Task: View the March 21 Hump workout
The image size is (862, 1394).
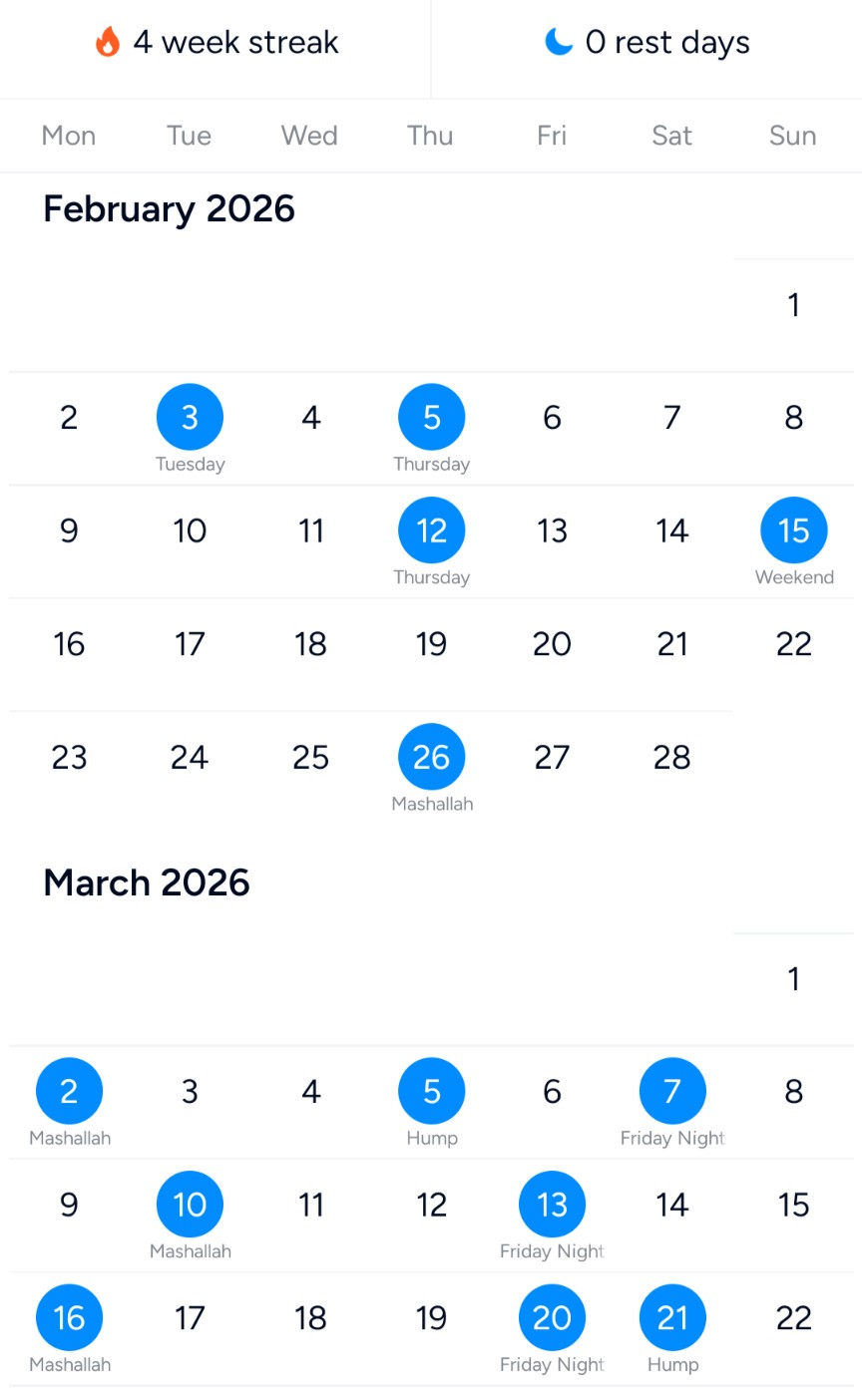Action: click(672, 1318)
